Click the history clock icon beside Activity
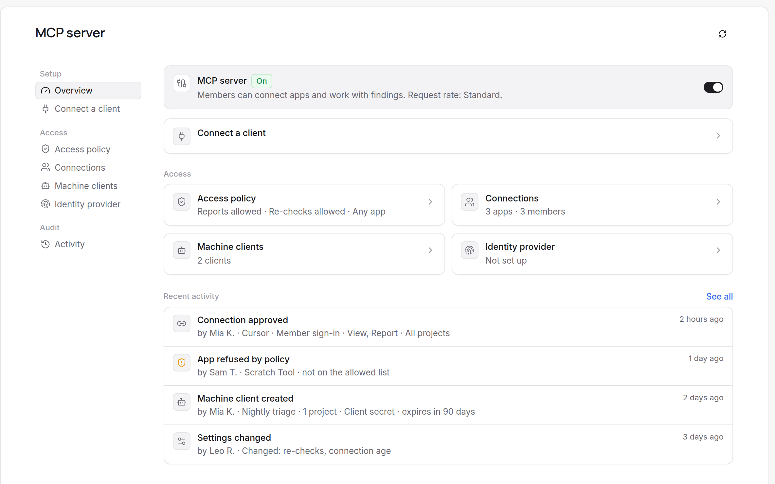The image size is (775, 484). (45, 244)
